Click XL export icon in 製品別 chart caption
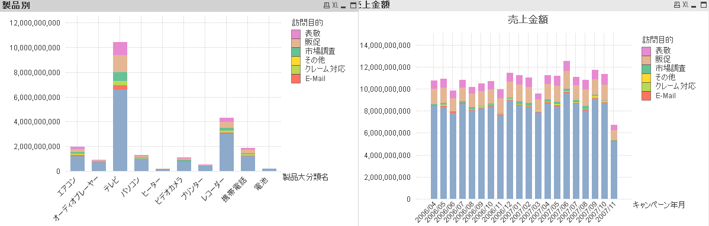This screenshot has height=226, width=709. tap(335, 5)
